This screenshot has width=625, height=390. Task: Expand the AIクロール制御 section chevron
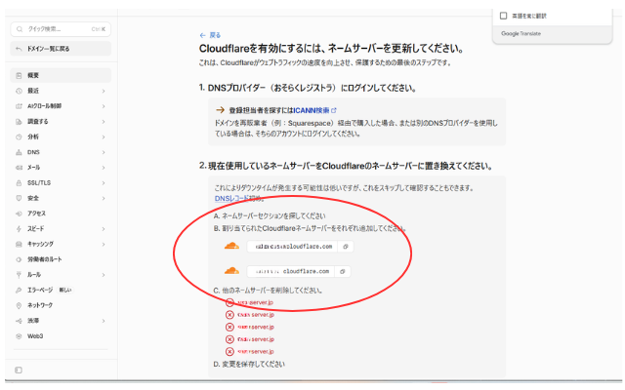click(x=104, y=106)
